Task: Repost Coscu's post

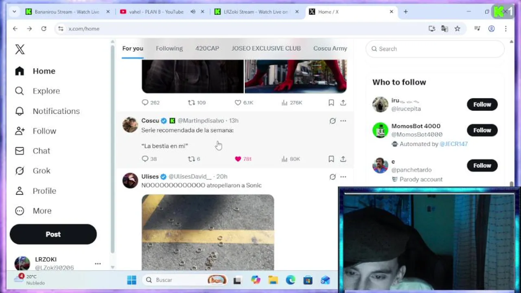Action: 194,159
